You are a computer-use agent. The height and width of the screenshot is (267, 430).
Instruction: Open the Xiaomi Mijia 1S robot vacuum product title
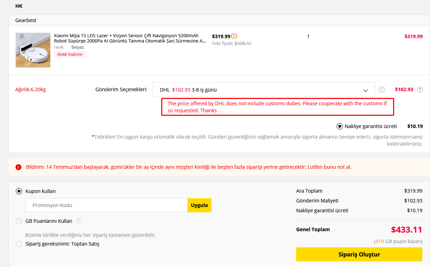pos(130,38)
